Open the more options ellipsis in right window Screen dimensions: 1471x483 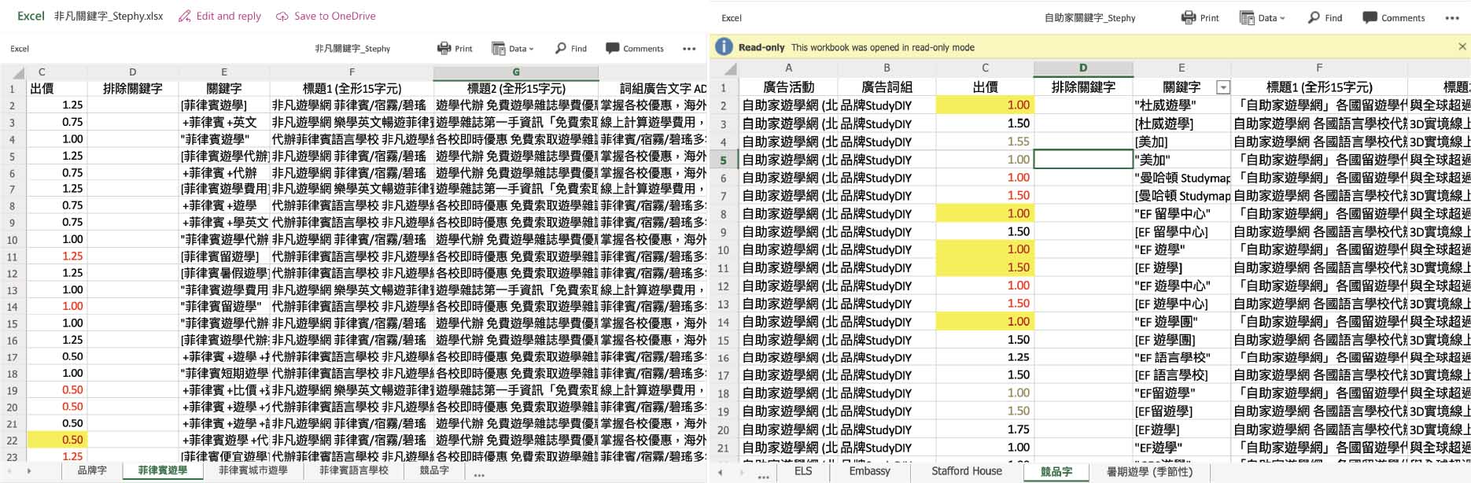point(1452,18)
